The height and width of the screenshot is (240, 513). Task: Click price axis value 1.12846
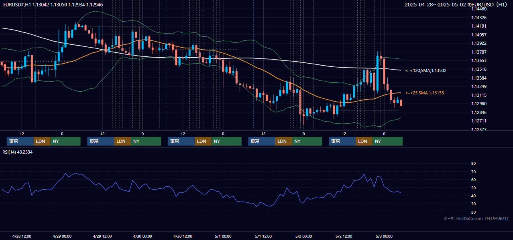(479, 112)
